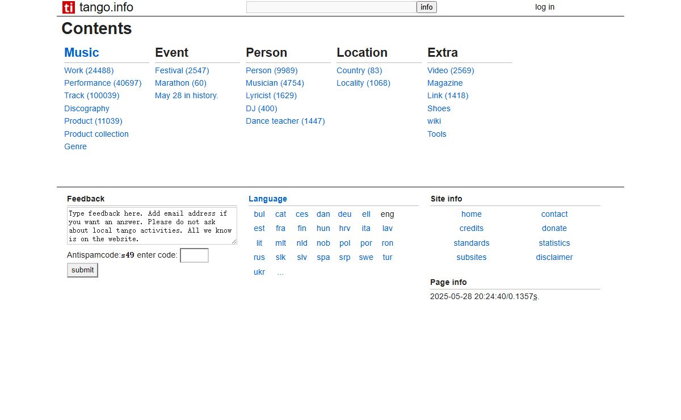
Task: Switch language to nld
Action: tap(302, 243)
